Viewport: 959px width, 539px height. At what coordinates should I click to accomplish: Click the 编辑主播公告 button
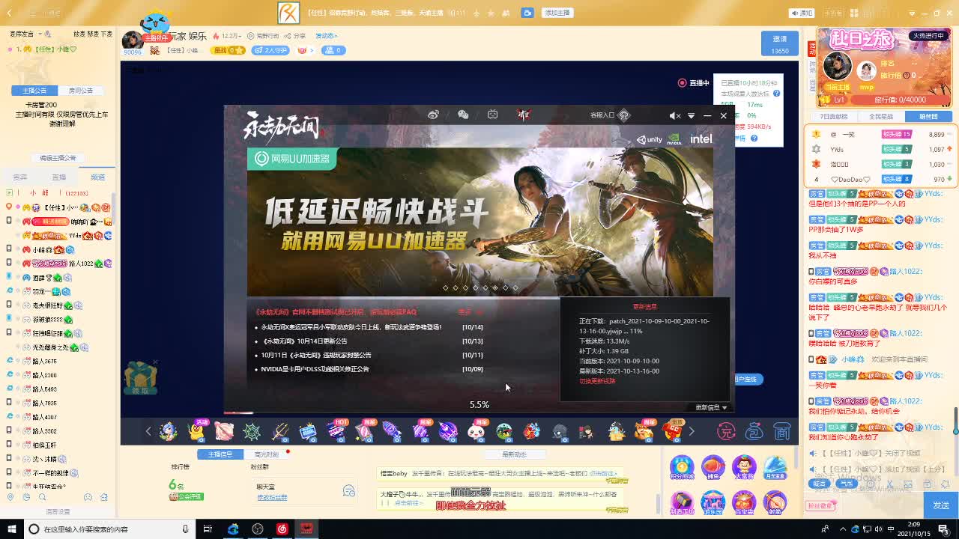point(58,158)
